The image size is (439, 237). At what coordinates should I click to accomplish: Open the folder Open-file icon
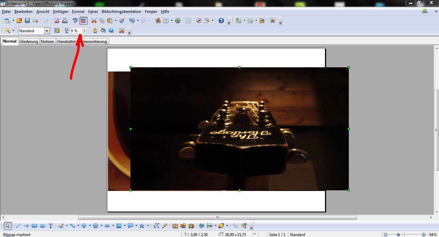pyautogui.click(x=19, y=21)
